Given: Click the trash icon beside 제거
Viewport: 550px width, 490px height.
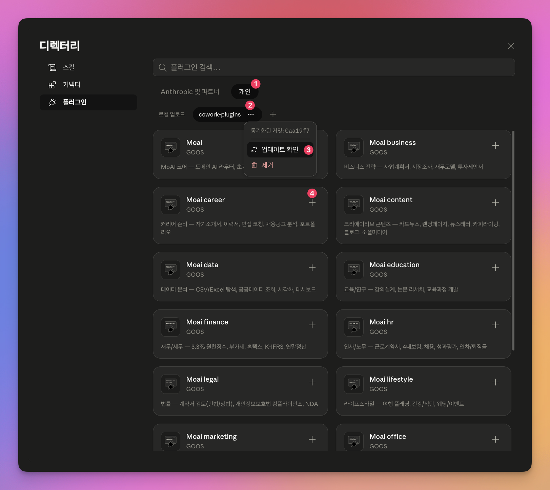Looking at the screenshot, I should 254,165.
